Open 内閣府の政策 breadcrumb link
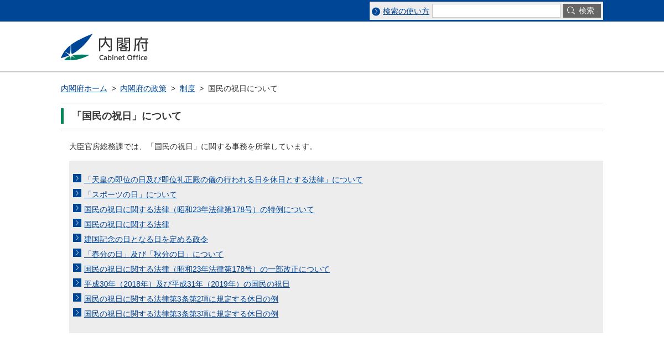Viewport: 664px width, 348px height. pos(143,88)
